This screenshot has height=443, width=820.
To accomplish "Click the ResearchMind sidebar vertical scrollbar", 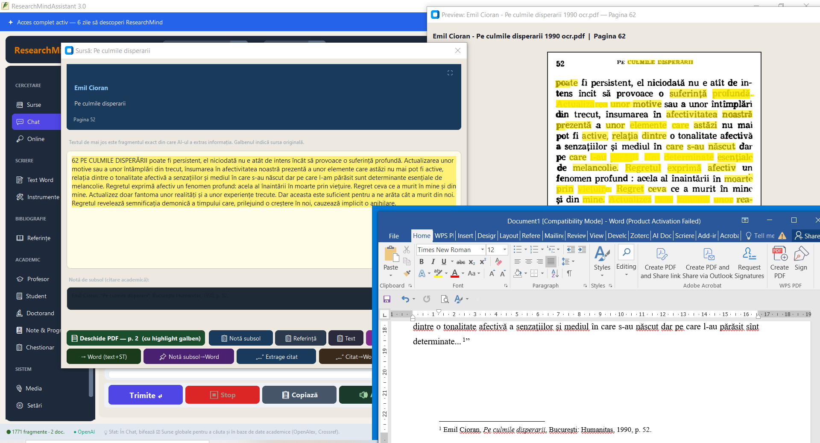I will 91,382.
